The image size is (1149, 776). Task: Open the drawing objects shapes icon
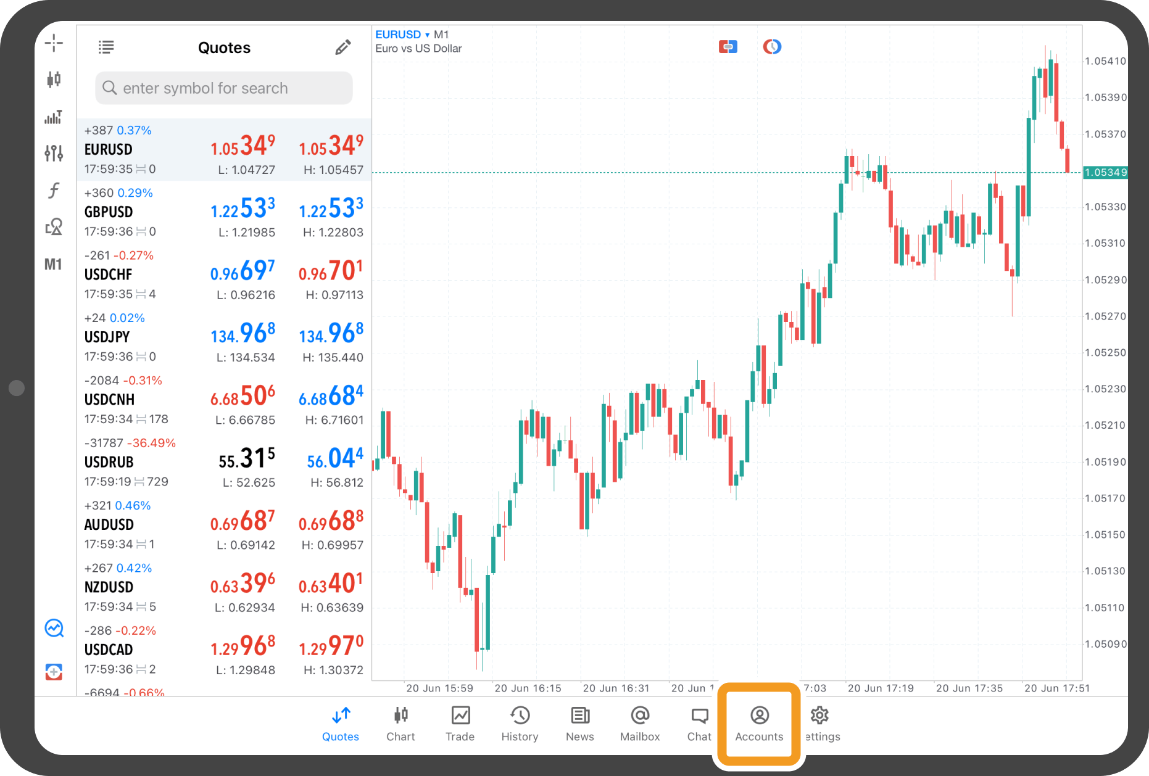pos(54,227)
